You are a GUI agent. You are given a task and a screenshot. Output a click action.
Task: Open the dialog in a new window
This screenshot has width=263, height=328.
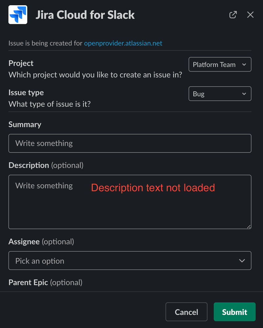click(x=233, y=15)
